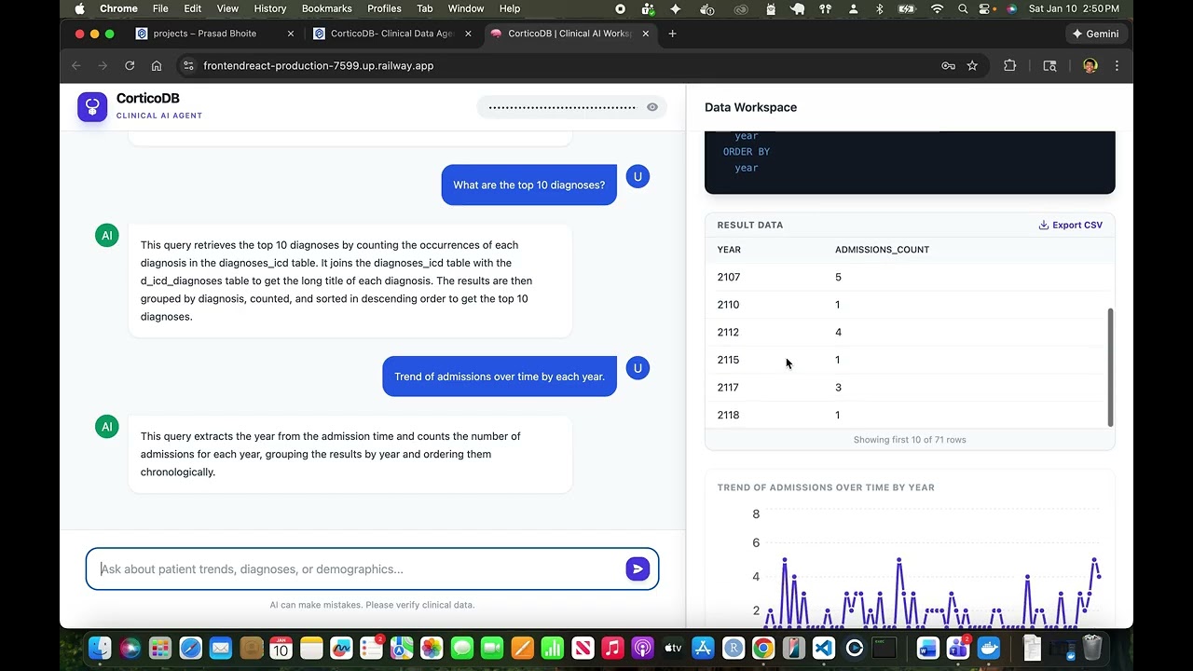Click 'Showing first 10 of 71 rows' text
The width and height of the screenshot is (1193, 671).
[910, 440]
